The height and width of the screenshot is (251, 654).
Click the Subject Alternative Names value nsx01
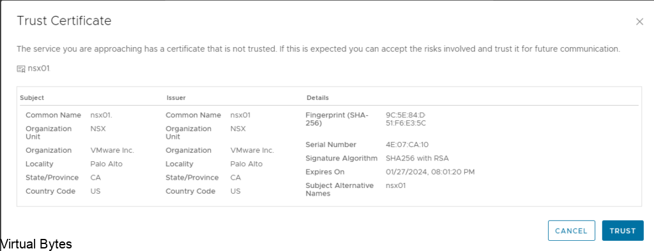tap(396, 185)
